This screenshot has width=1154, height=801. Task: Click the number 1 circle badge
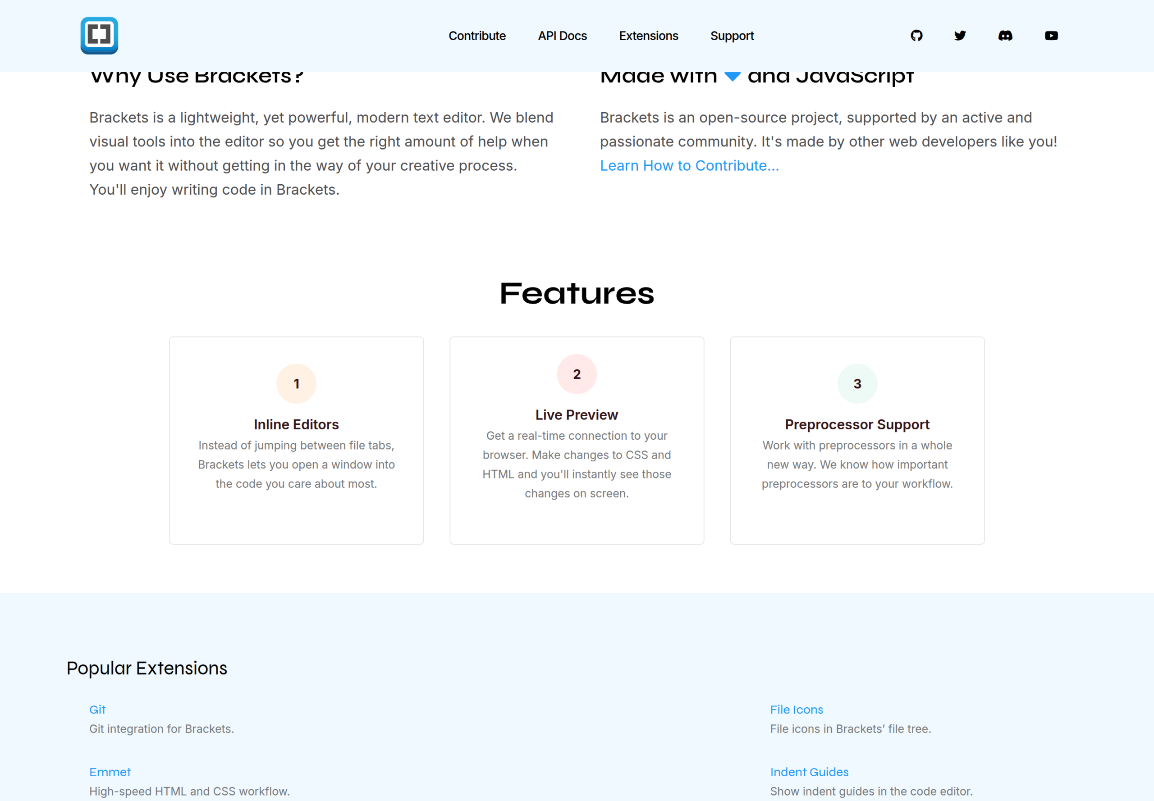pos(296,384)
